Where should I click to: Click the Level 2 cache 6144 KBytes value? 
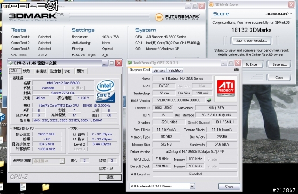pos(102,144)
